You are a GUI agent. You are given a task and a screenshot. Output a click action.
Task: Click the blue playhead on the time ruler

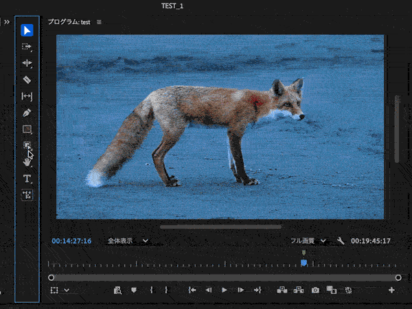pyautogui.click(x=304, y=263)
